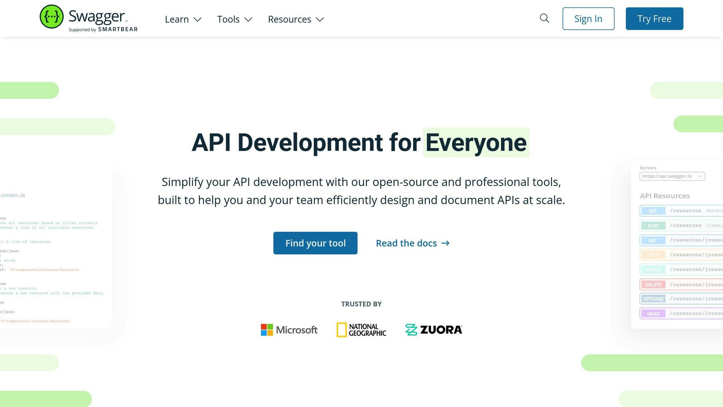This screenshot has width=723, height=407.
Task: Open the Resources navigation item
Action: 289,19
